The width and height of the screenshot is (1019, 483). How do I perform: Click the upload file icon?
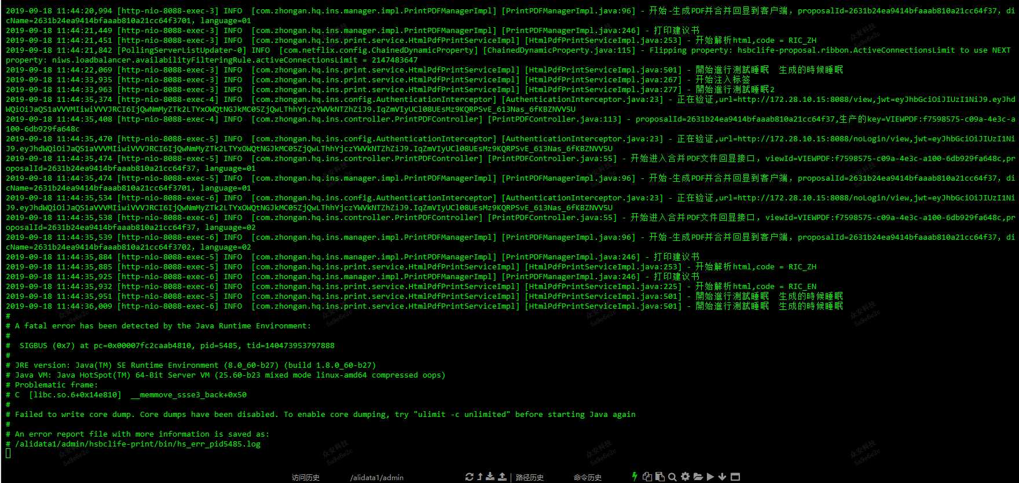(x=502, y=477)
